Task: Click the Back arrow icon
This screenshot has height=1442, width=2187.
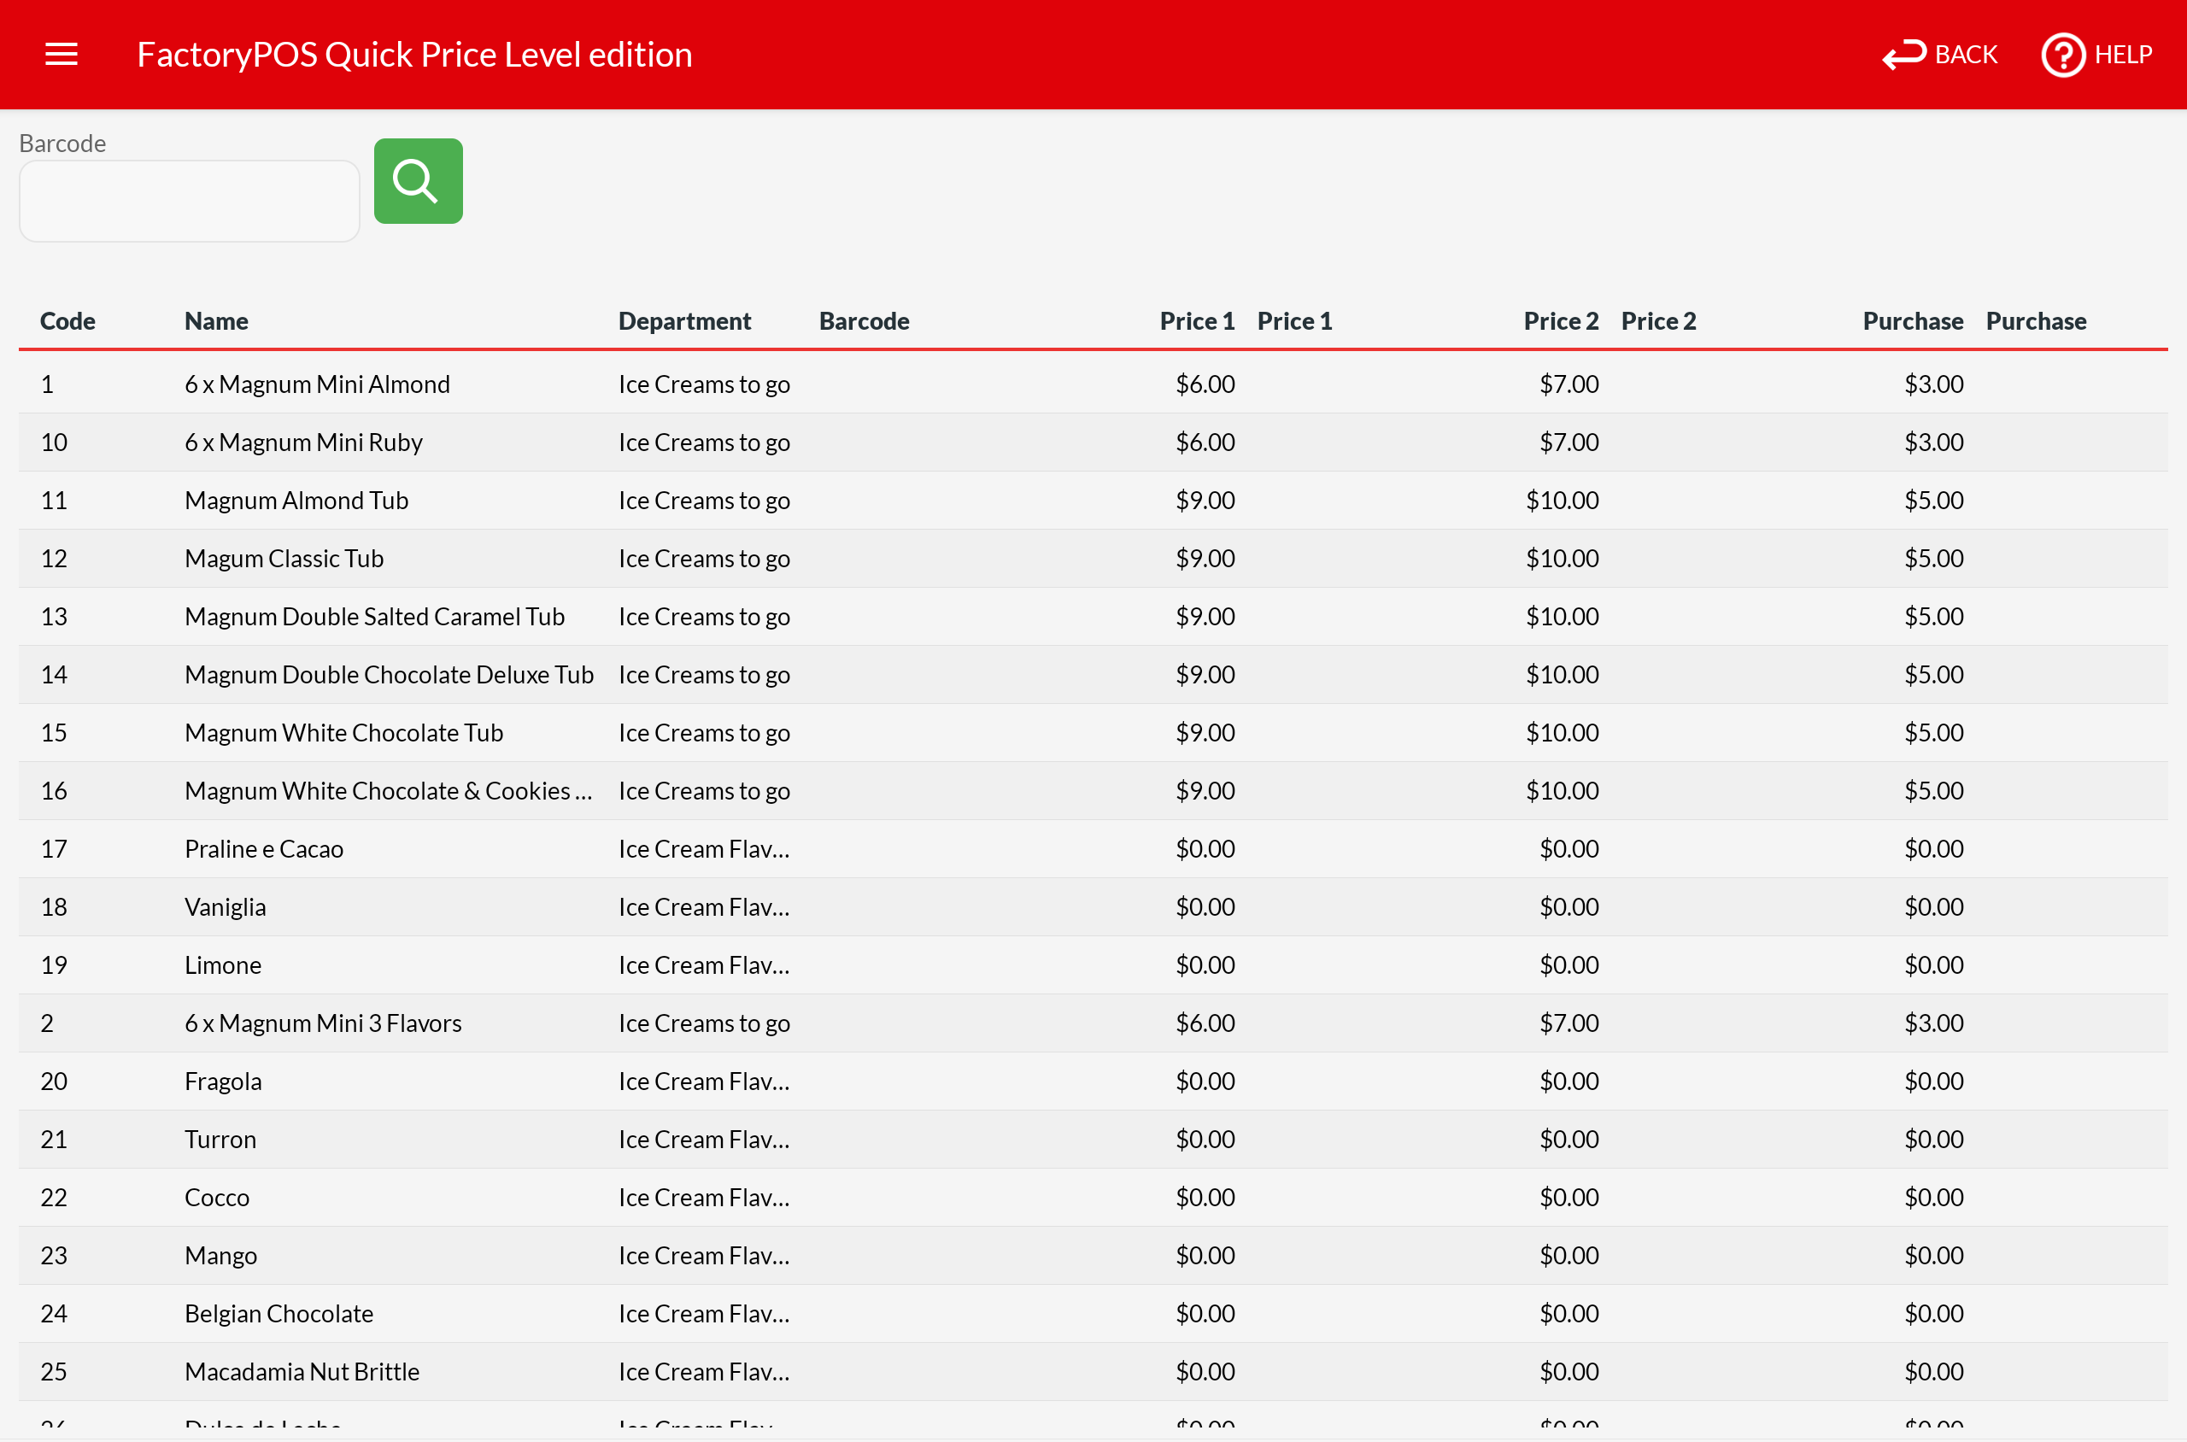Action: pyautogui.click(x=1903, y=56)
